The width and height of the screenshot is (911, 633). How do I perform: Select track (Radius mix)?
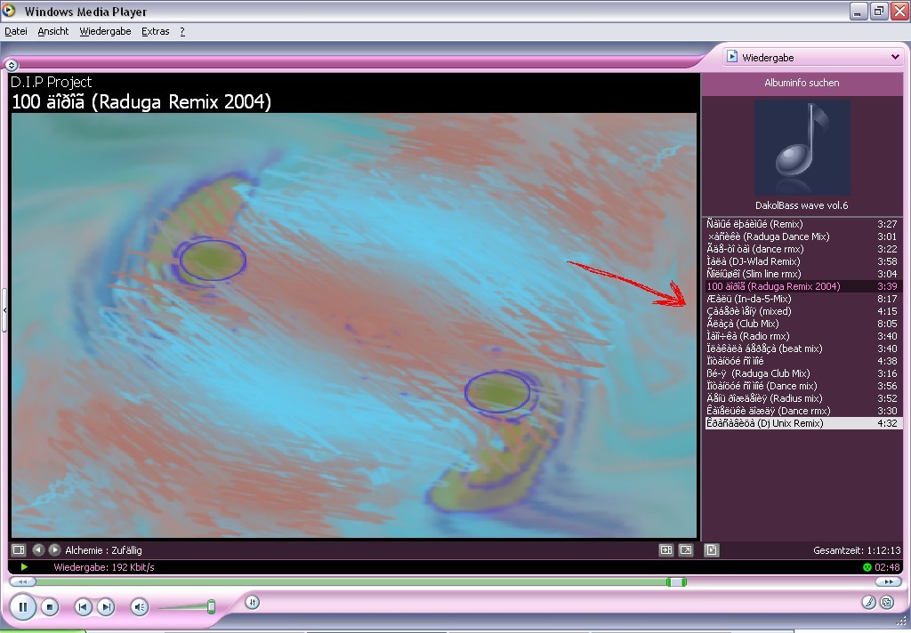[x=802, y=399]
